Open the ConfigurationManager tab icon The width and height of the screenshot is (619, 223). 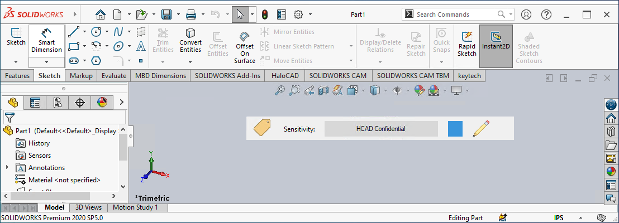(x=57, y=103)
